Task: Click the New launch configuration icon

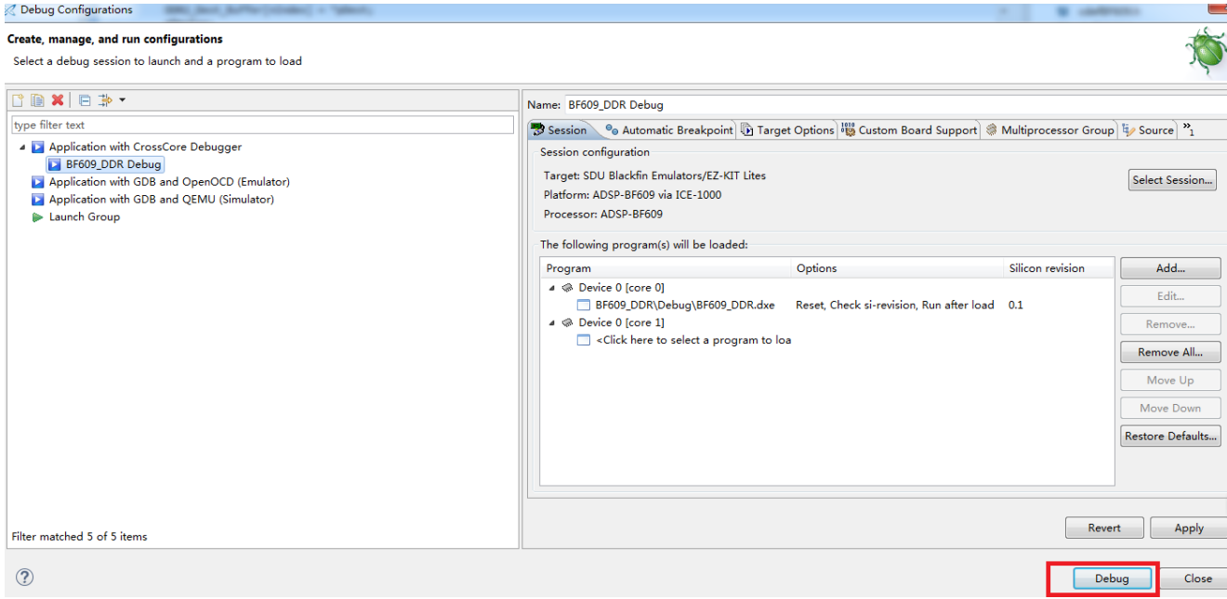Action: (18, 100)
